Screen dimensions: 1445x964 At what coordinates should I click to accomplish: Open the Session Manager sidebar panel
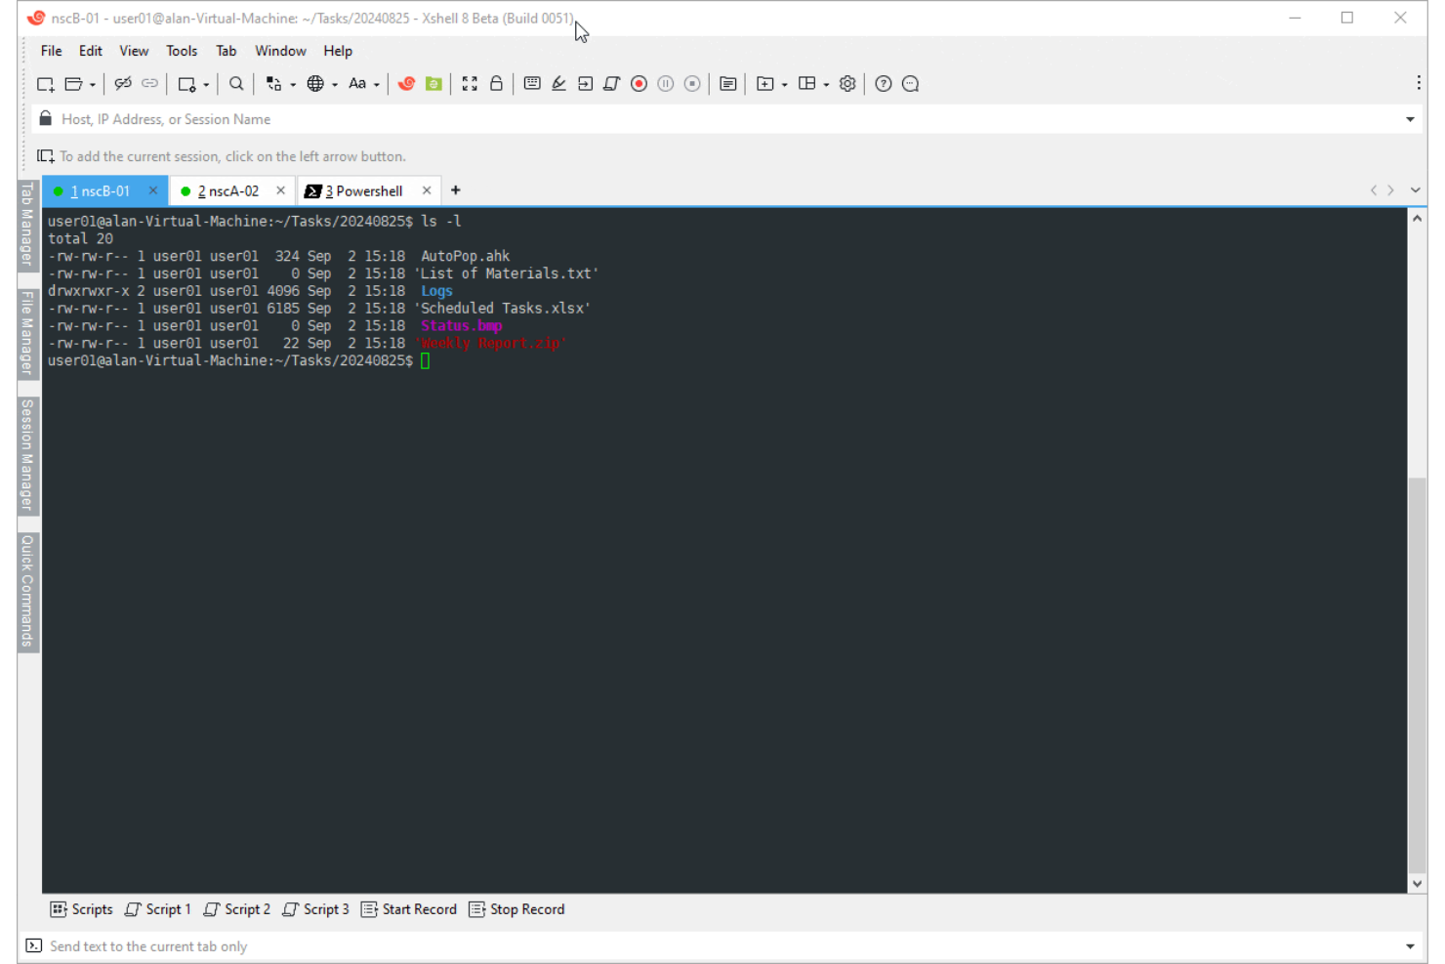tap(26, 452)
